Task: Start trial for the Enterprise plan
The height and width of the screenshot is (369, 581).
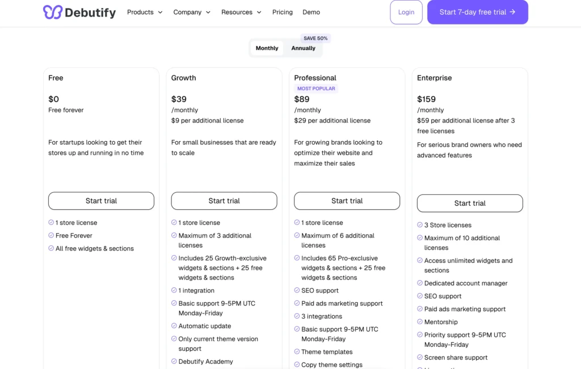Action: [x=470, y=203]
